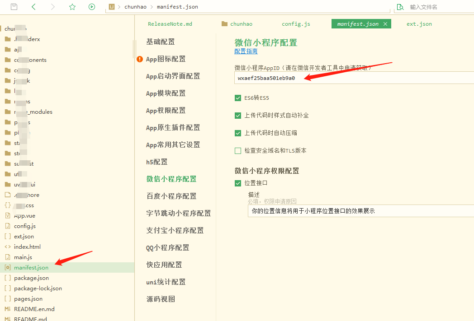Image resolution: width=474 pixels, height=321 pixels.
Task: Click the markdown icon beside README.en.md
Action: pyautogui.click(x=8, y=309)
